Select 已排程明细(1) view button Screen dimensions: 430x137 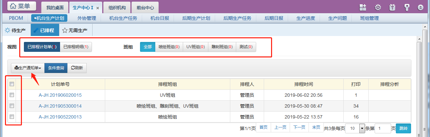(x=76, y=47)
